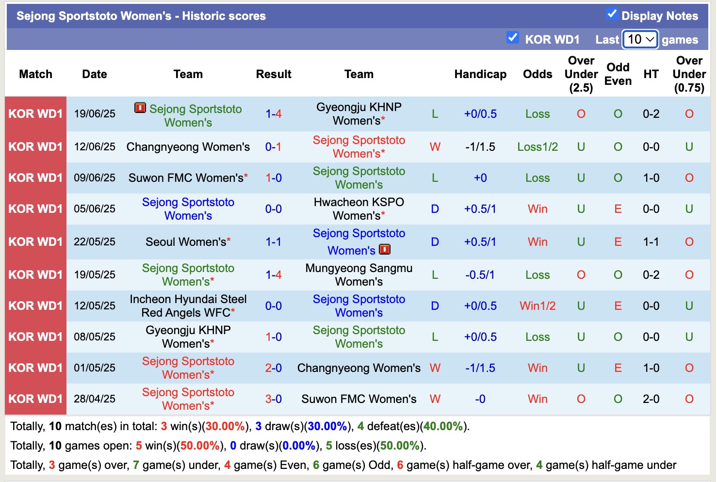This screenshot has width=717, height=482.
Task: Open Gyeongju KHNP Women's team page
Action: coord(358,114)
